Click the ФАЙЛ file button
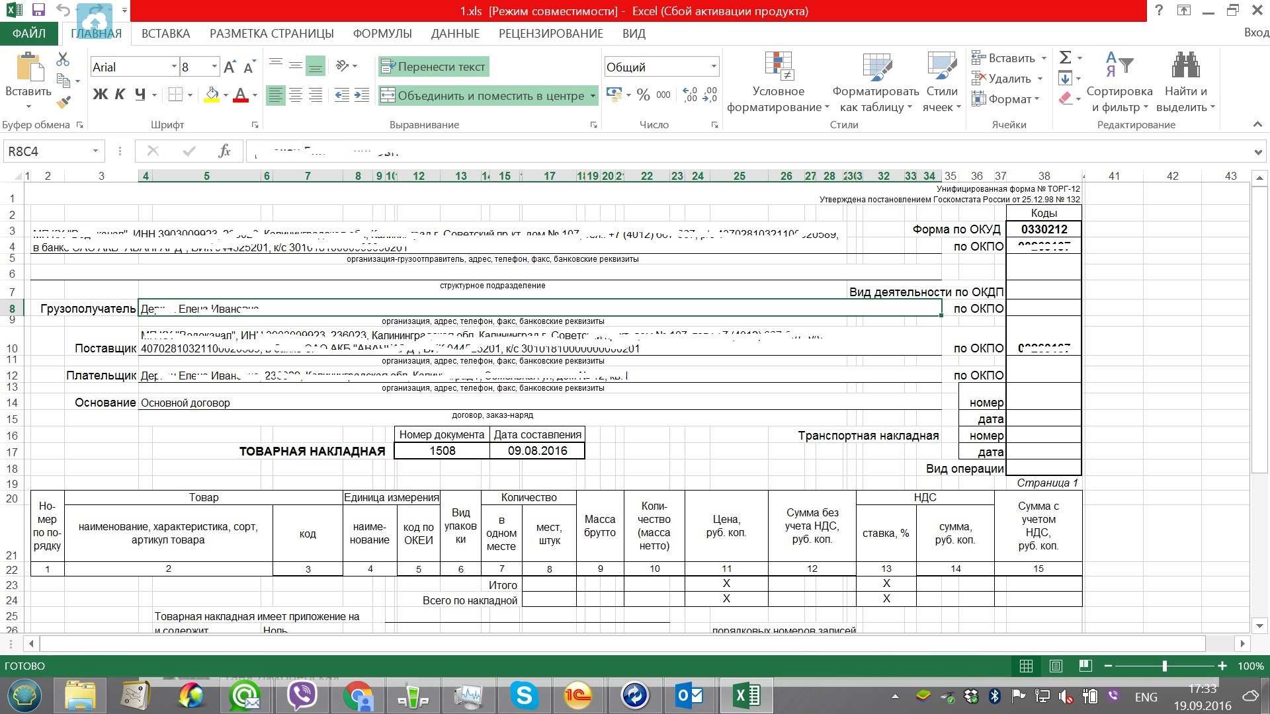Image resolution: width=1270 pixels, height=714 pixels. click(29, 34)
